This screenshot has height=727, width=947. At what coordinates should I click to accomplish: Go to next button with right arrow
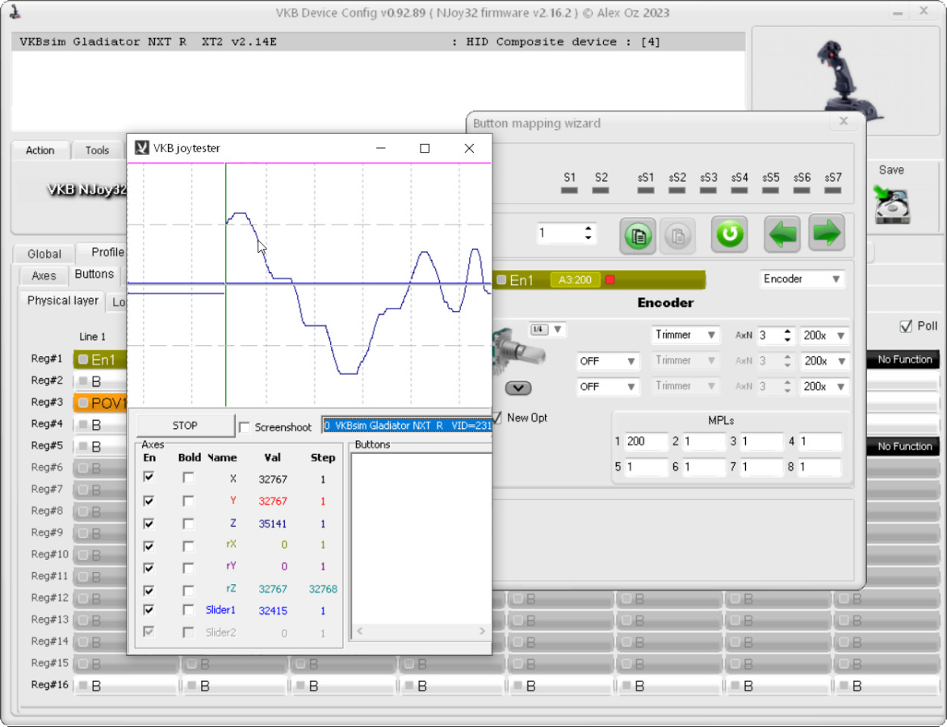pyautogui.click(x=827, y=234)
